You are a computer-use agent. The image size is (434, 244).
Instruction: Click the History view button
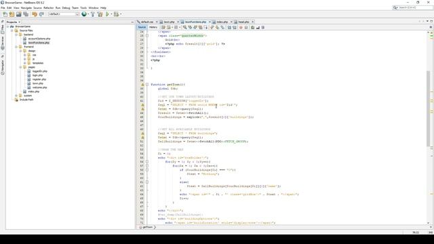(153, 27)
